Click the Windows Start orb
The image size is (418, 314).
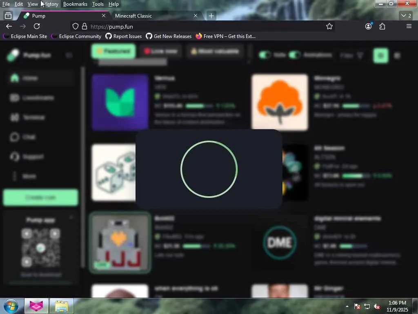pos(11,306)
